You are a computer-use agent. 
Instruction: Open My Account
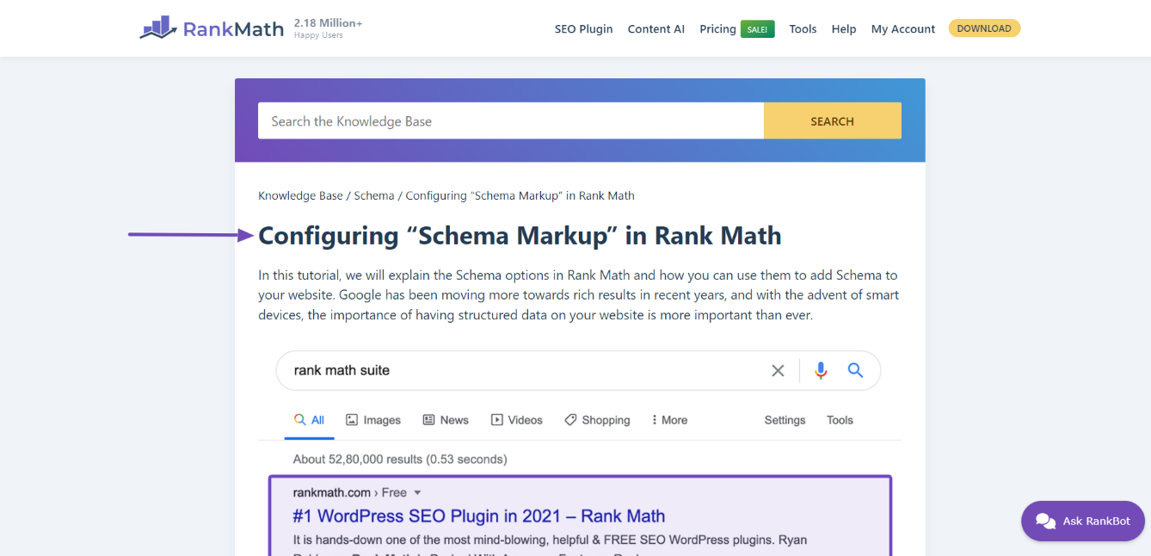tap(903, 28)
